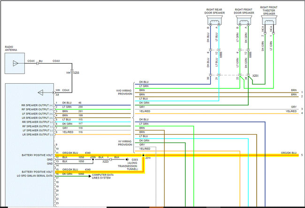Image resolution: width=305 pixels, height=208 pixels.
Task: Click RR SPEAKER OUTPUT (-) pin label
Action: 38,122
